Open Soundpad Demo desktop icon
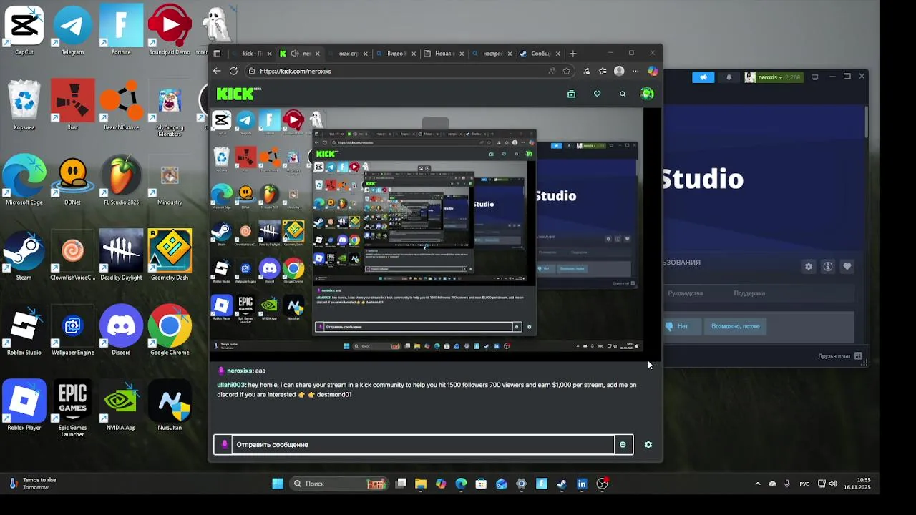Image resolution: width=916 pixels, height=515 pixels. click(x=170, y=31)
